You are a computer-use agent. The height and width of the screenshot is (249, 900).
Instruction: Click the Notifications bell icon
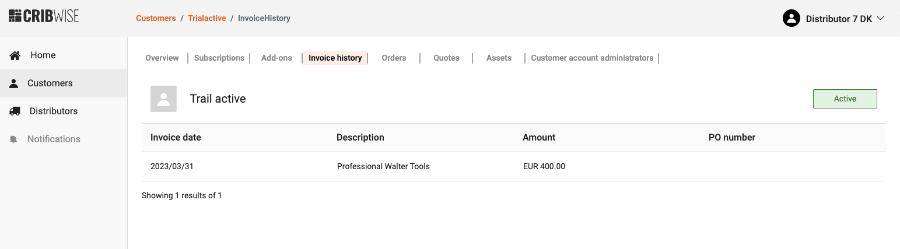pos(14,139)
